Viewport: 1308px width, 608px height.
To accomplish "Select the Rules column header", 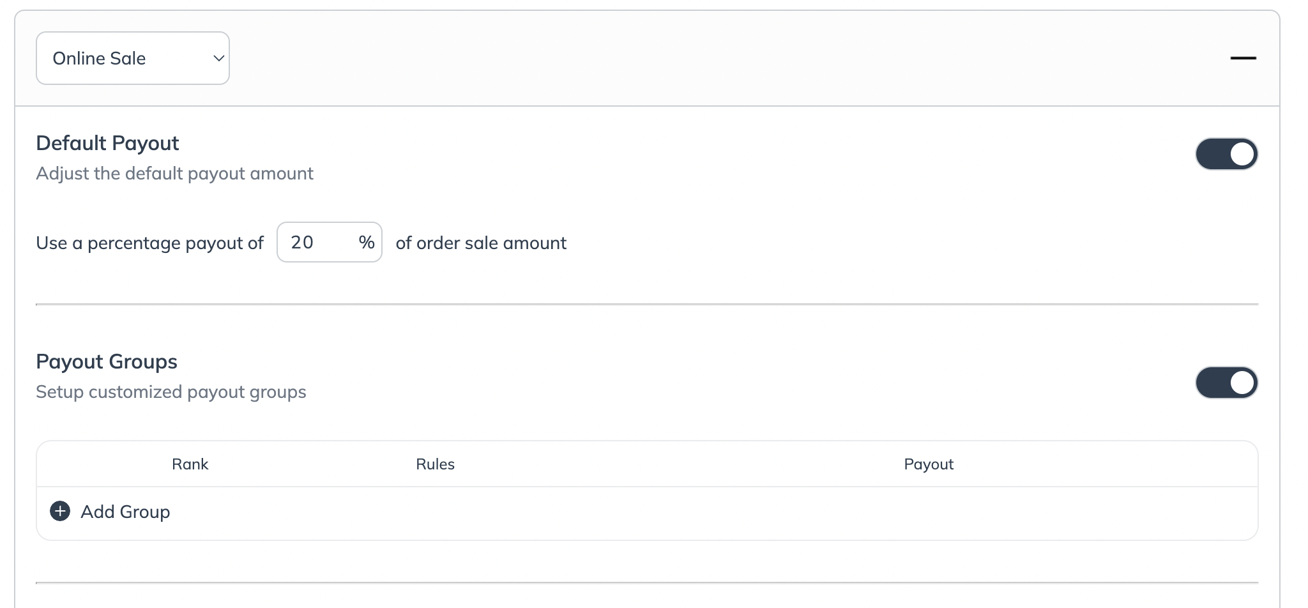I will (435, 464).
